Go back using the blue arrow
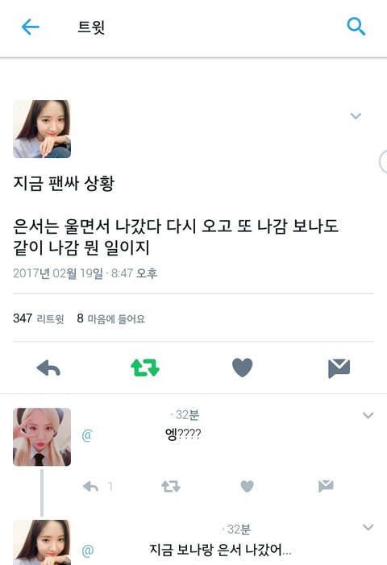Viewport: 387px width, 565px height. [x=31, y=27]
